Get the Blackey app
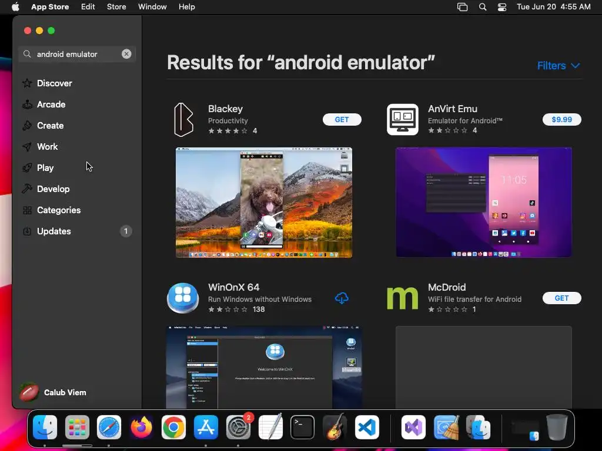Screen dimensions: 602x451 pos(342,120)
